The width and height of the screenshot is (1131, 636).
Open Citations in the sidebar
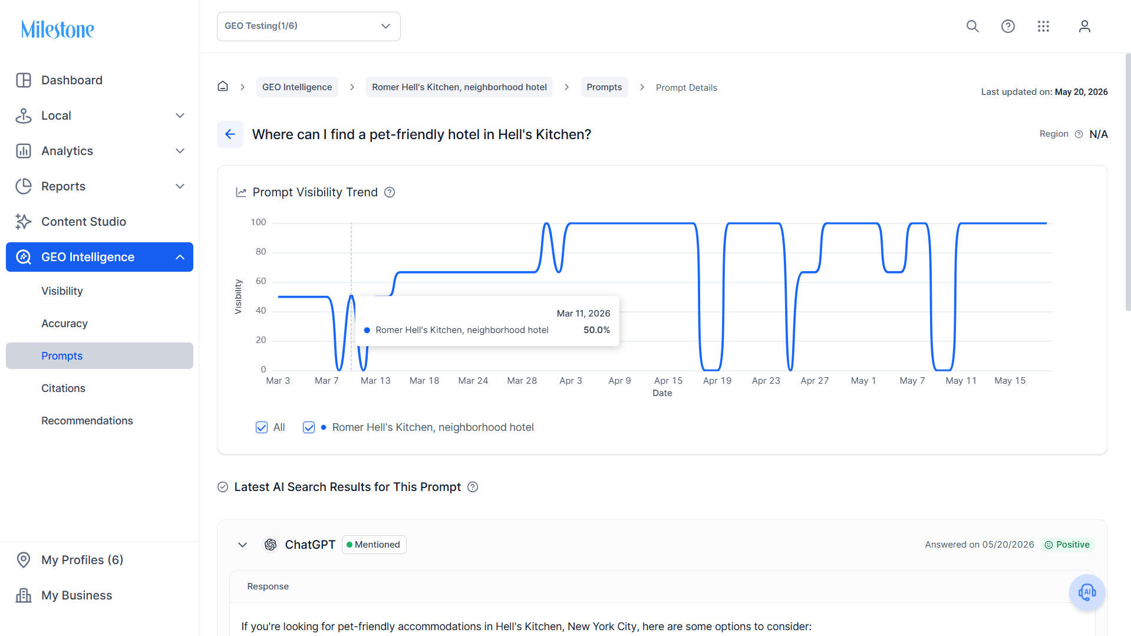(x=63, y=388)
